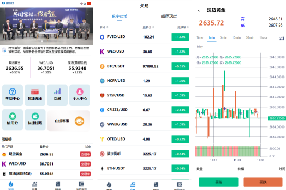Screen dimensions: 286x190
Task: Select the 5min chart interval tab
Action: 223,37
